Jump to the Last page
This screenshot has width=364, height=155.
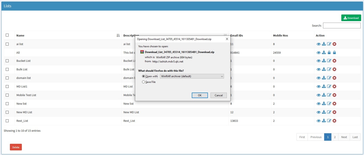click(x=355, y=137)
